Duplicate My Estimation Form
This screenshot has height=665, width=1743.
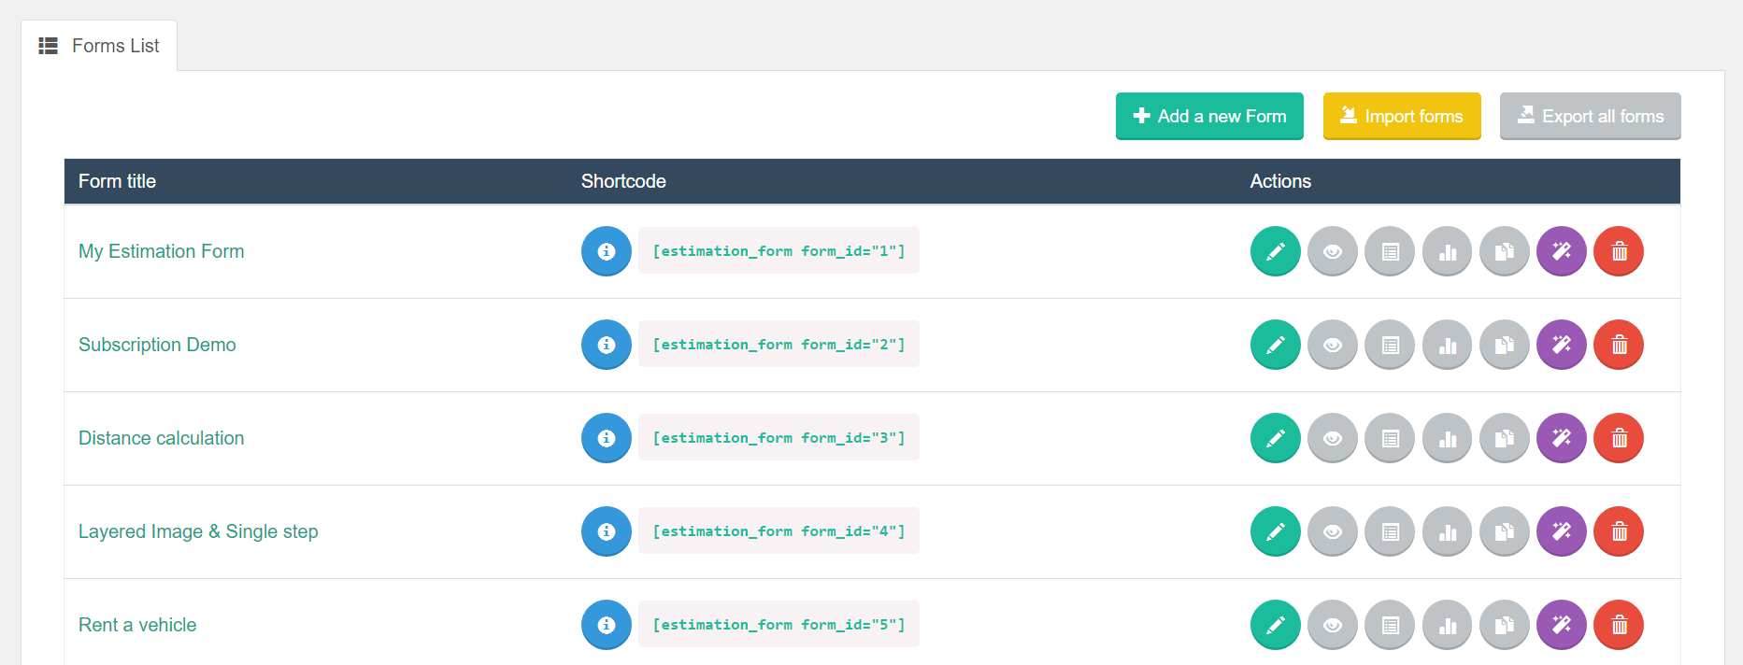pos(1505,251)
